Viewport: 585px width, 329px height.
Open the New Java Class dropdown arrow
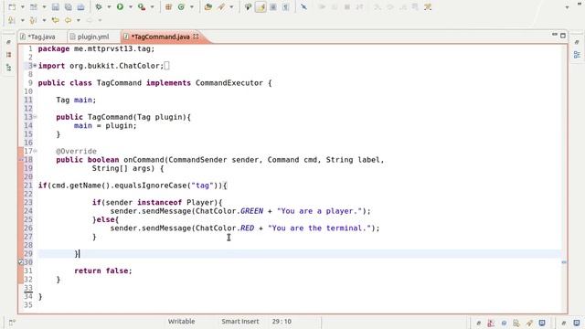[x=192, y=7]
